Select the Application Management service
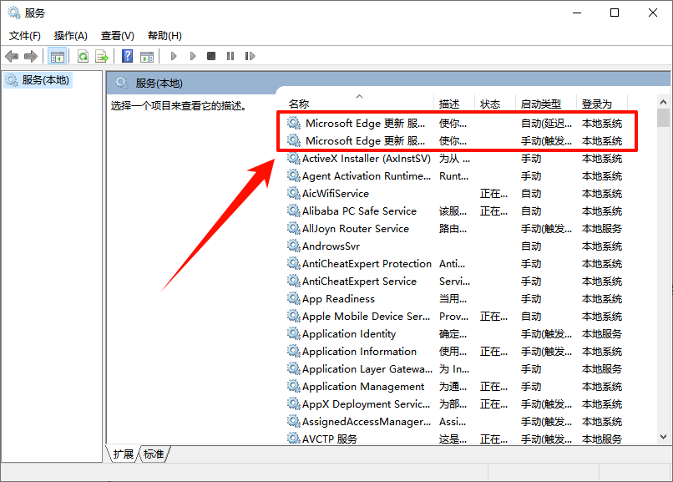 (x=457, y=387)
